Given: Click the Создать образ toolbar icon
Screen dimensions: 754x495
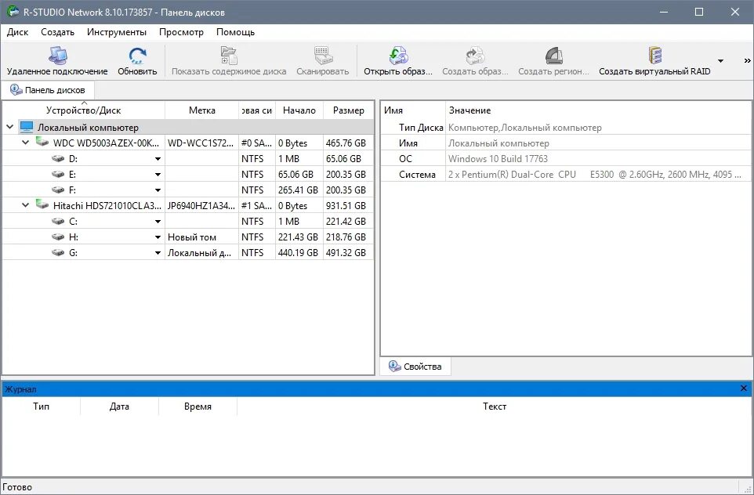Looking at the screenshot, I should (475, 56).
